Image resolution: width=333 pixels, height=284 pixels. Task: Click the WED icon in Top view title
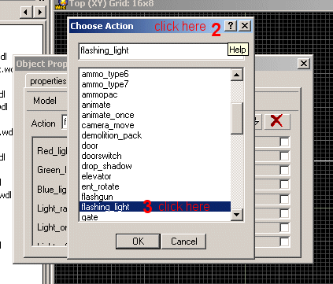tap(61, 5)
